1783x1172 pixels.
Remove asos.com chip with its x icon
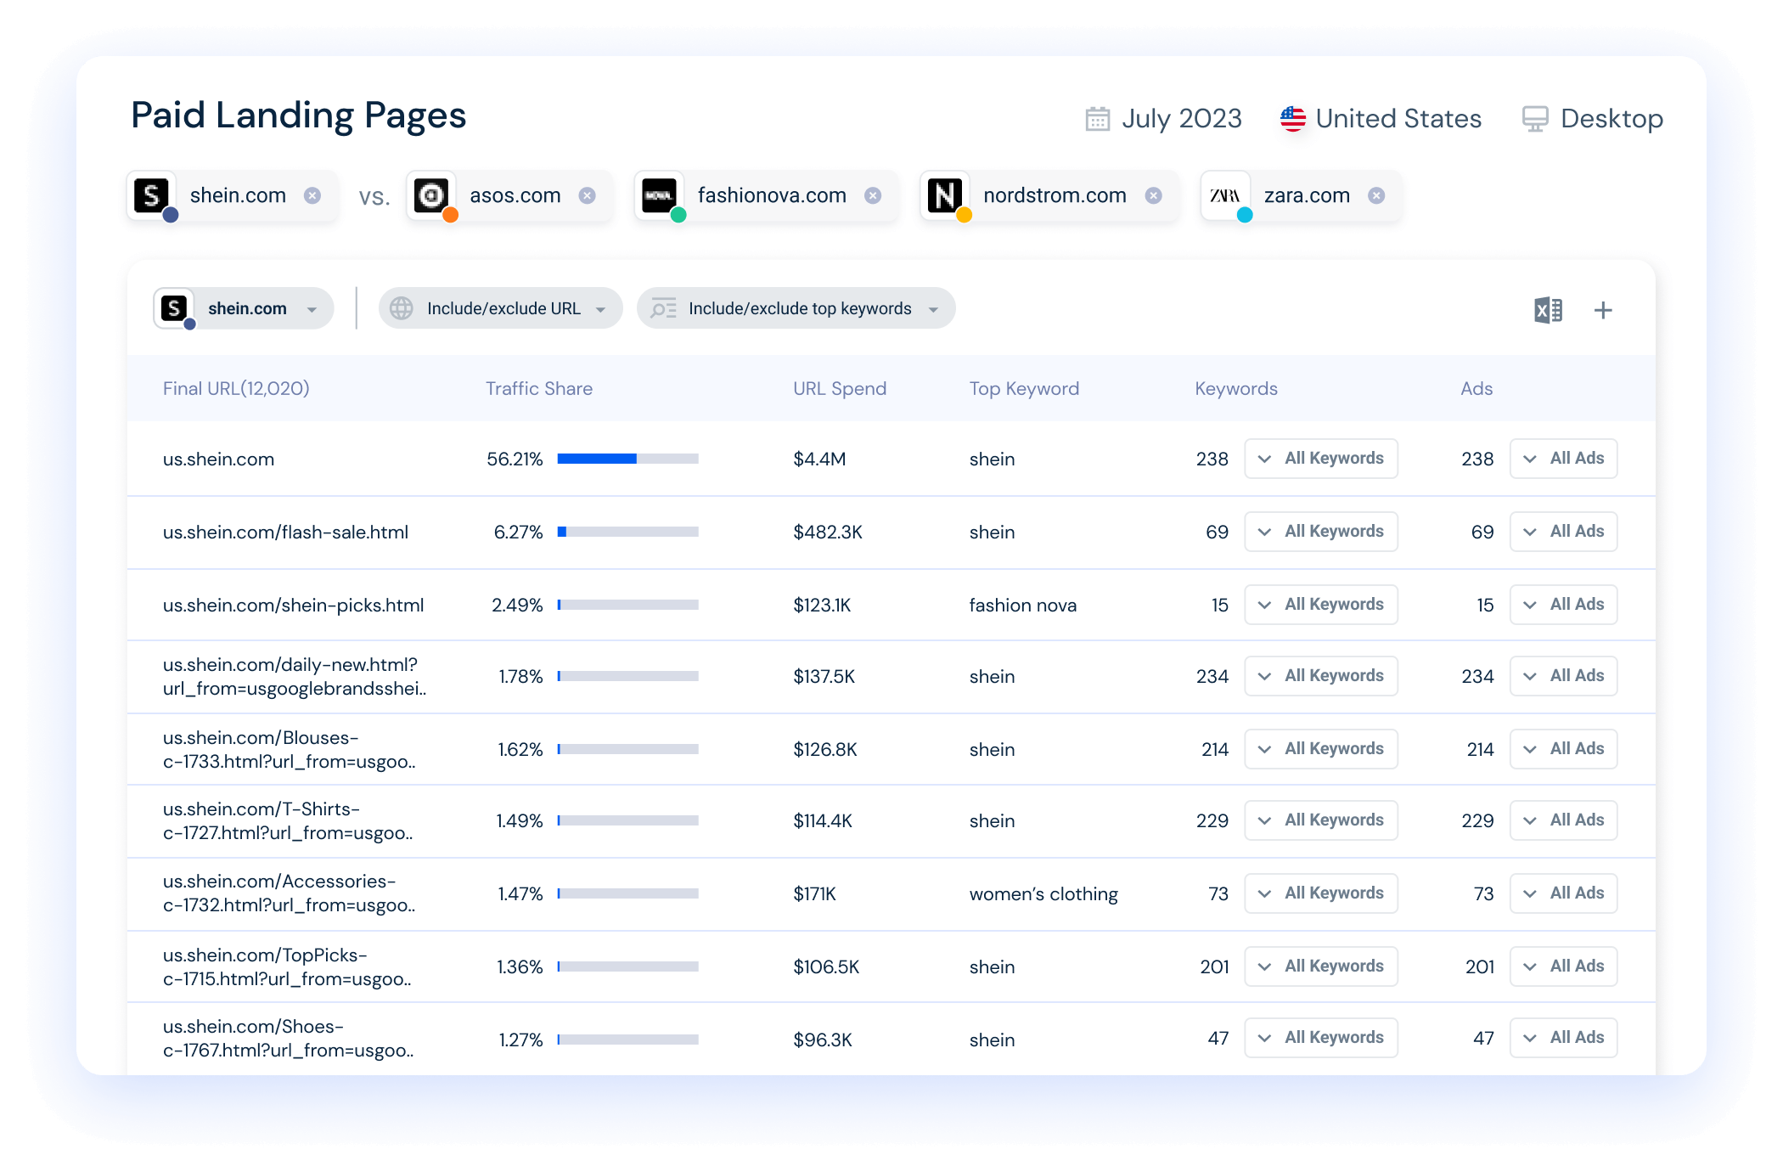coord(587,195)
